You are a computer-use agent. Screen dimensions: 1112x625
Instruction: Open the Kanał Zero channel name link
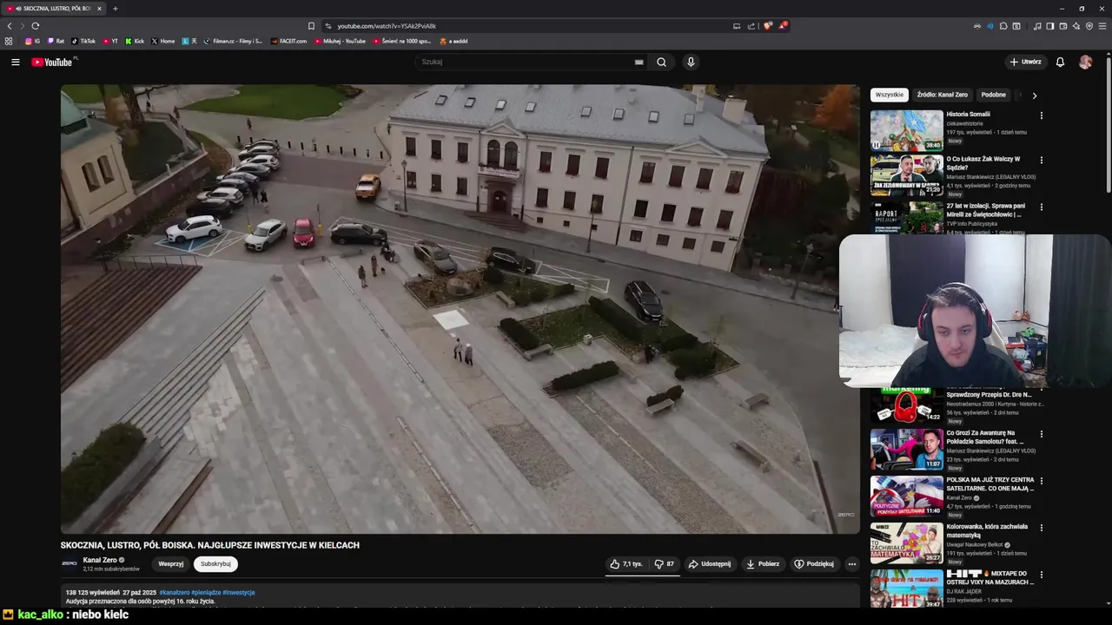100,560
